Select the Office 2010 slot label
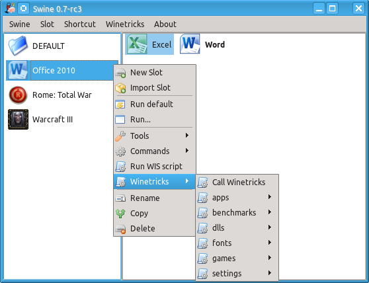 click(54, 71)
